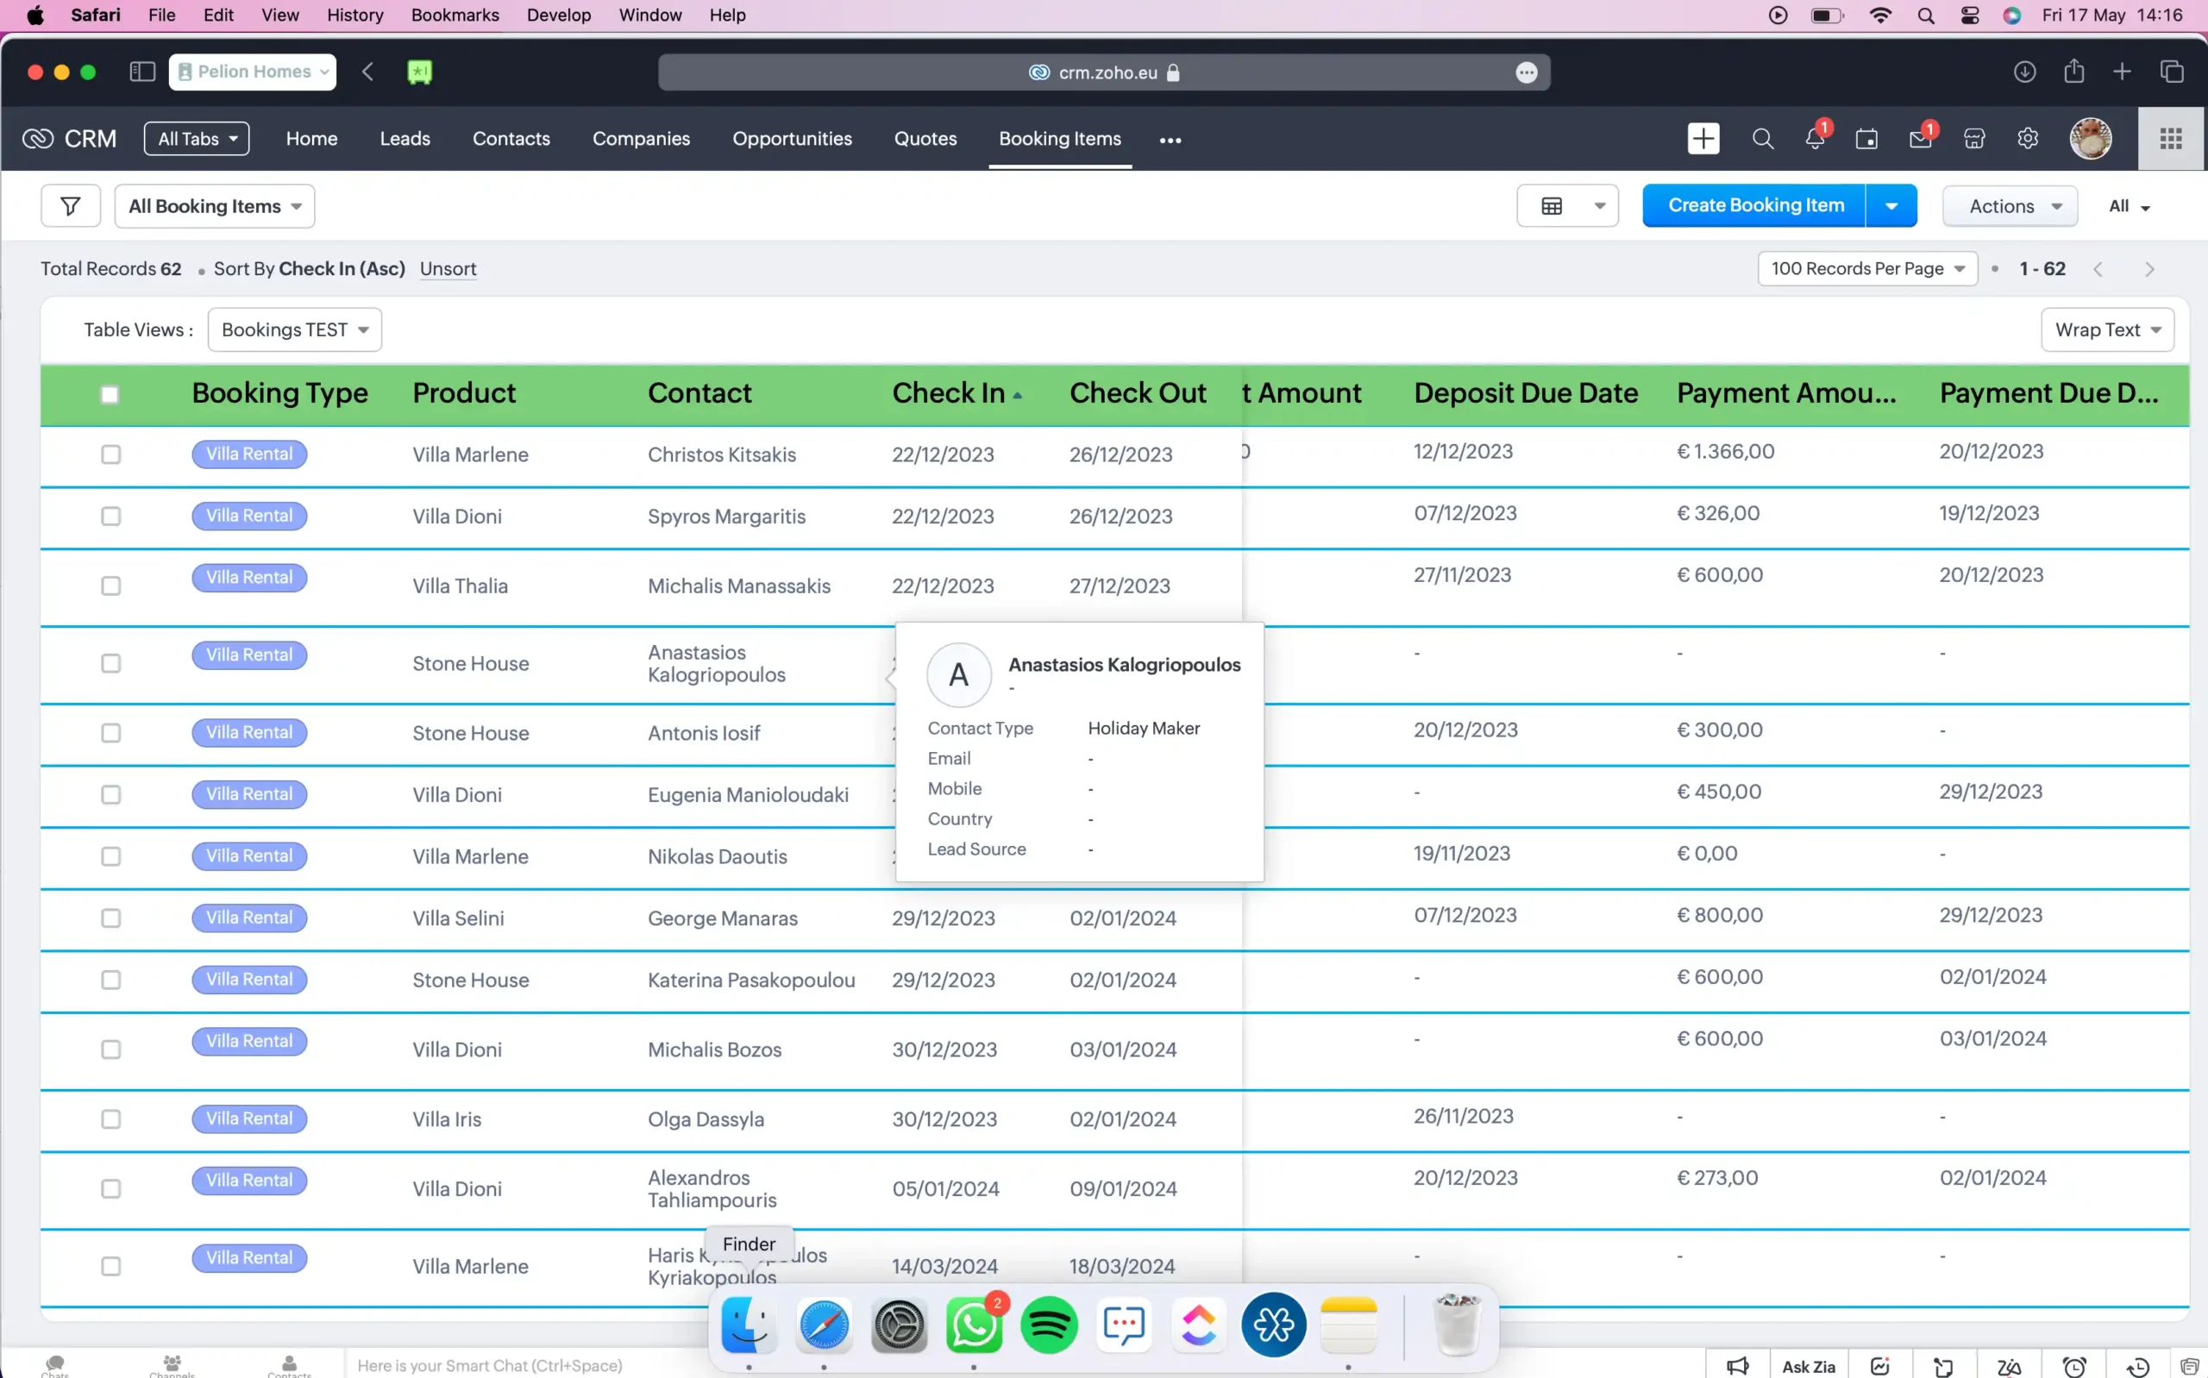Open the CRM calendar icon
This screenshot has width=2208, height=1378.
click(x=1866, y=139)
